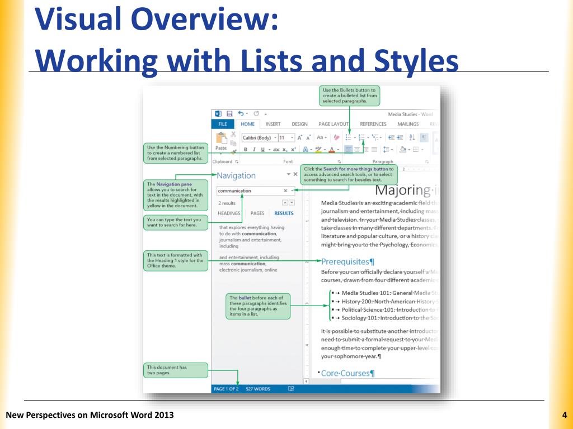This screenshot has width=573, height=429.
Task: Click the Shading paint bucket icon
Action: pyautogui.click(x=403, y=150)
